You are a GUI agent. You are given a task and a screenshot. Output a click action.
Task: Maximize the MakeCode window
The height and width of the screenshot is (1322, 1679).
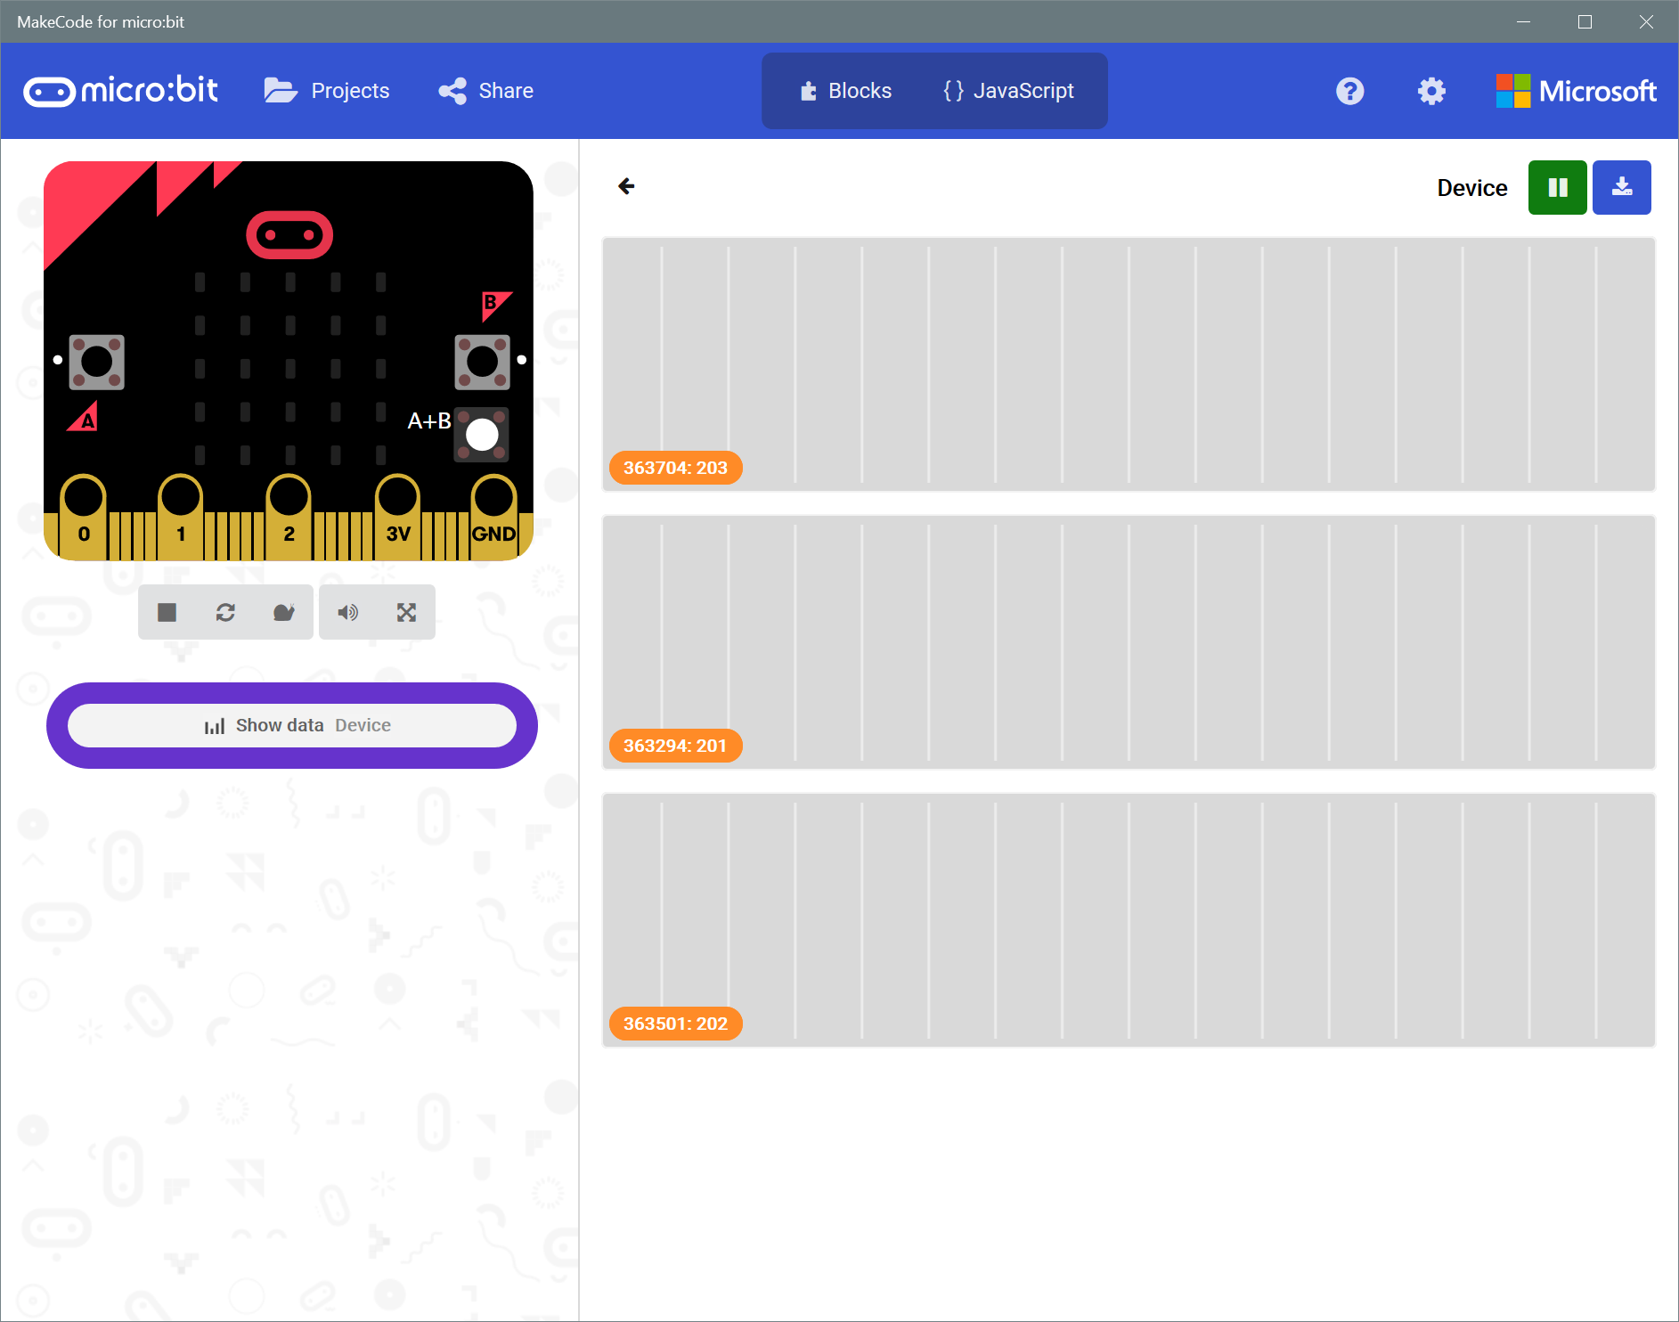click(1585, 21)
